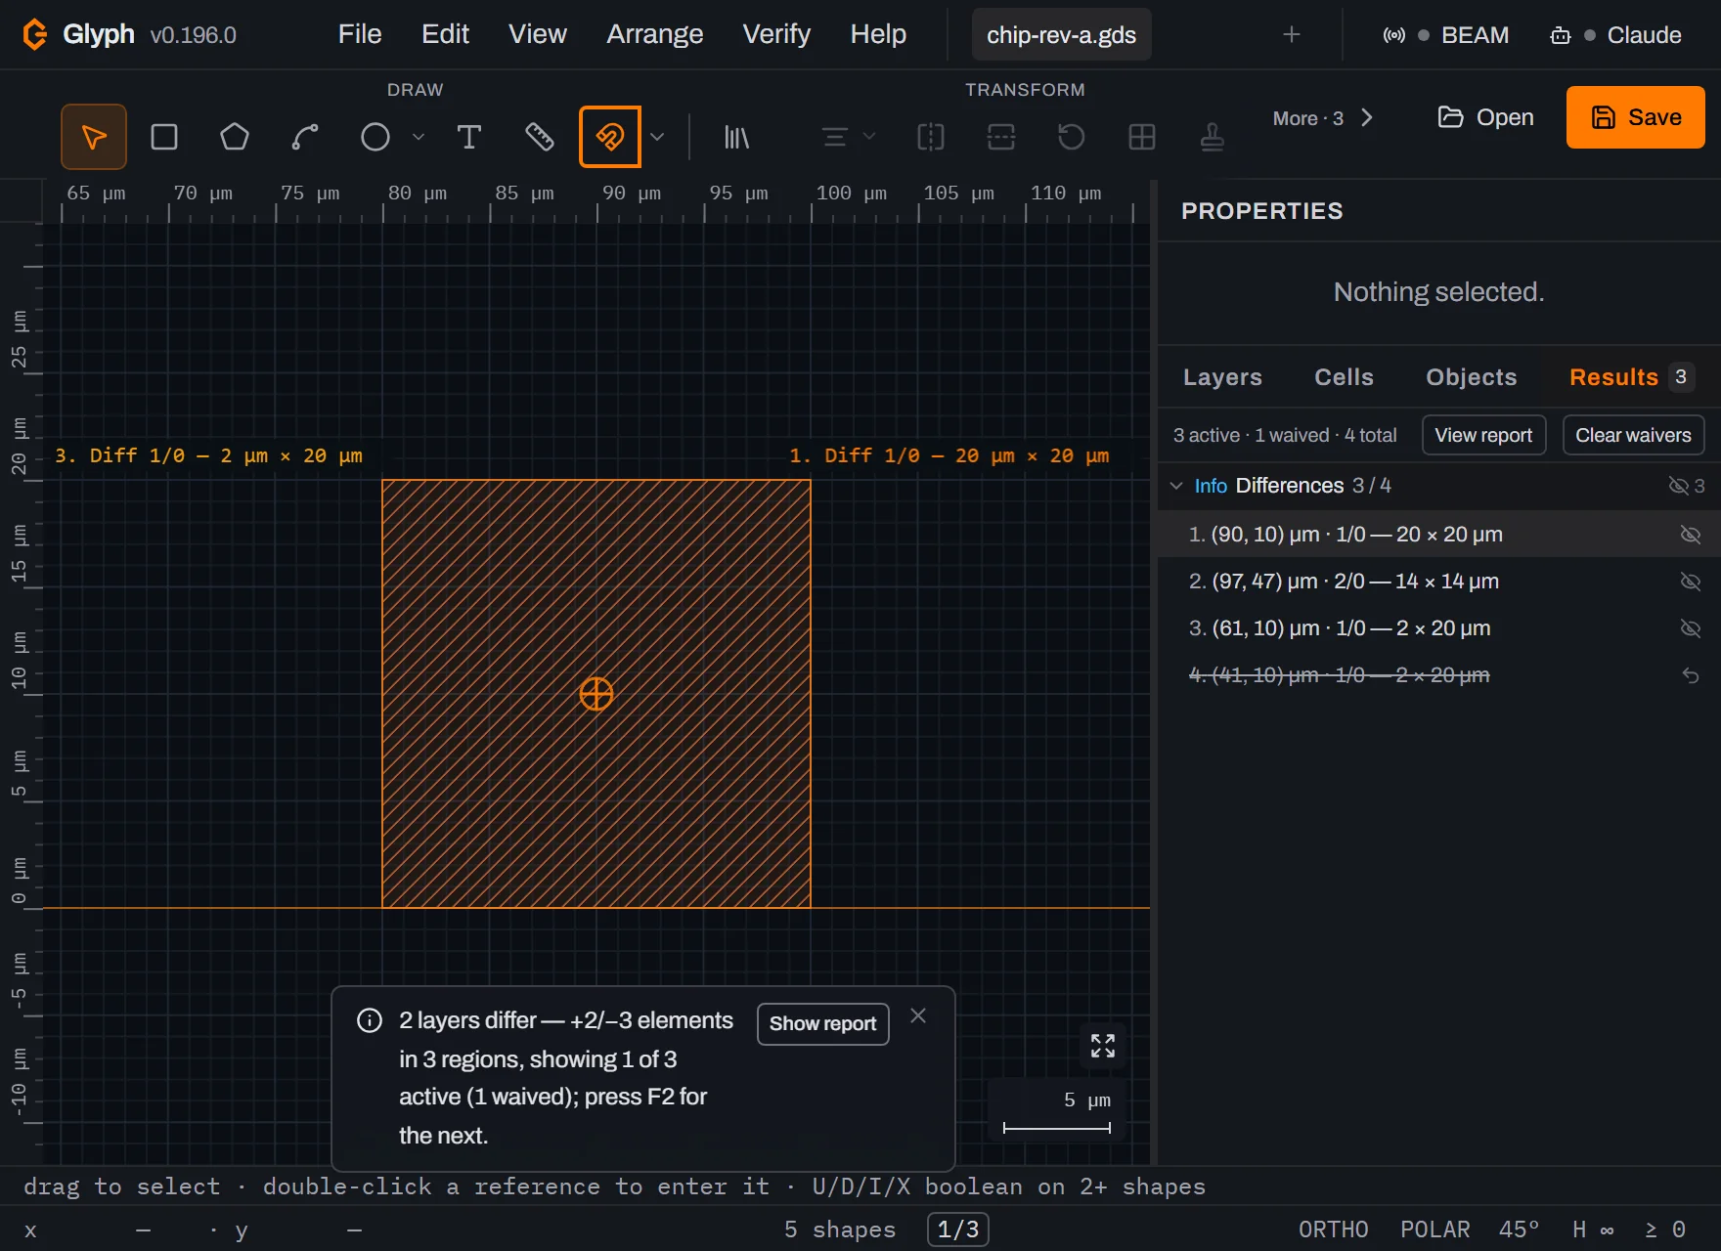Click the stamp transform icon

[1213, 137]
